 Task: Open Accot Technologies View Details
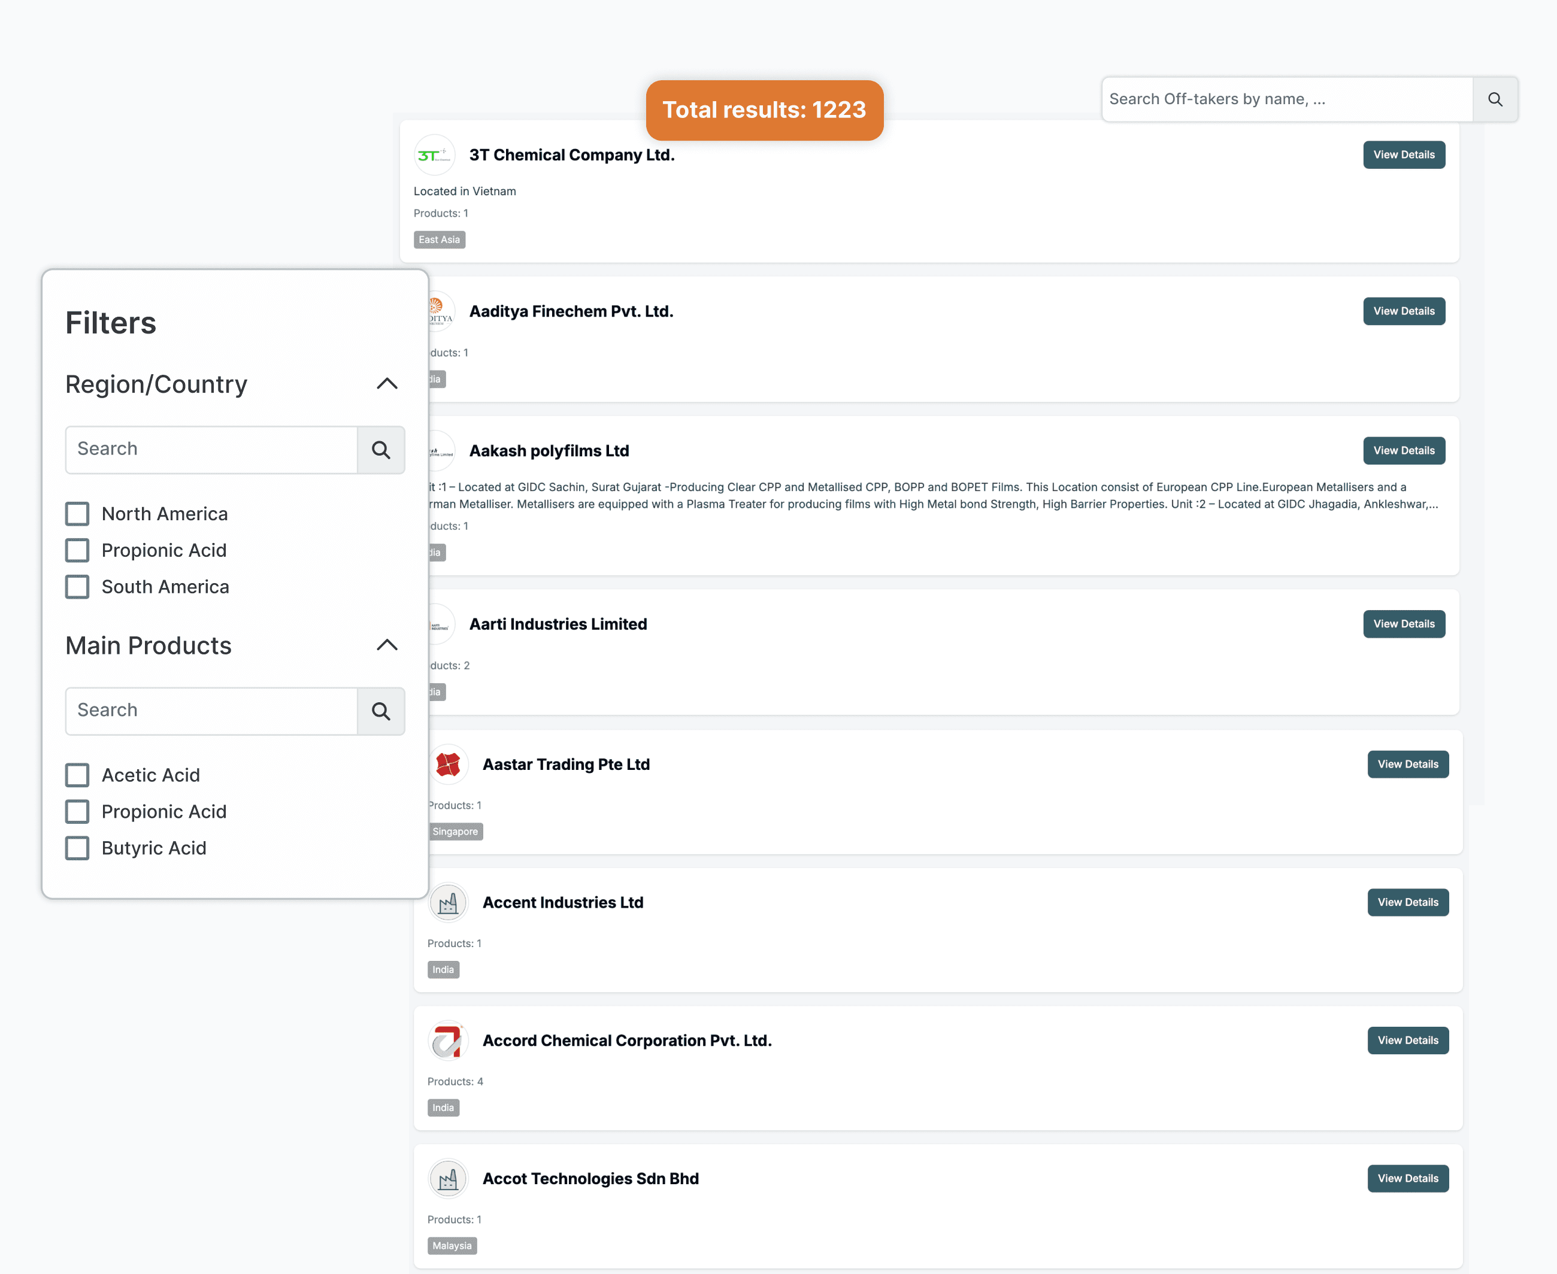pyautogui.click(x=1407, y=1179)
